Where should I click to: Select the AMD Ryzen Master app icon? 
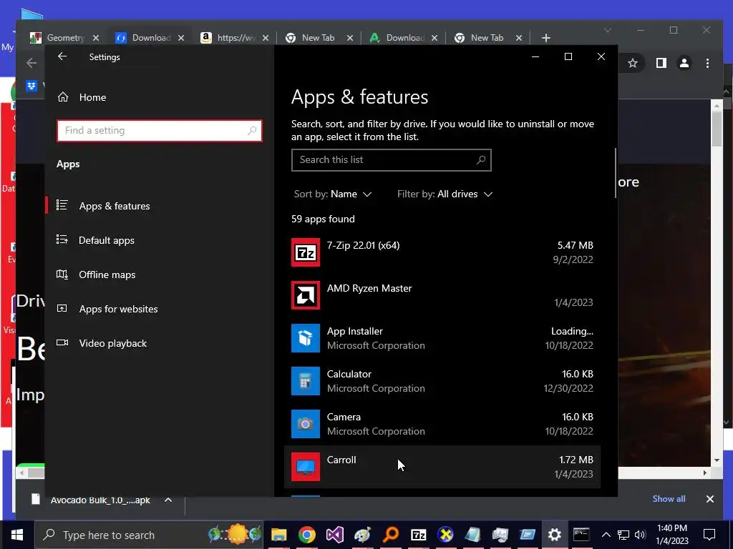[306, 295]
